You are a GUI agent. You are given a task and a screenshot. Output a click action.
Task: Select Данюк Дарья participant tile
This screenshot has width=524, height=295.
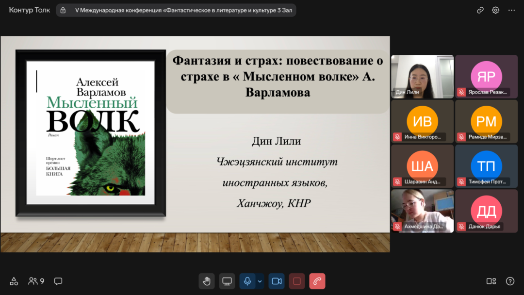pyautogui.click(x=486, y=211)
